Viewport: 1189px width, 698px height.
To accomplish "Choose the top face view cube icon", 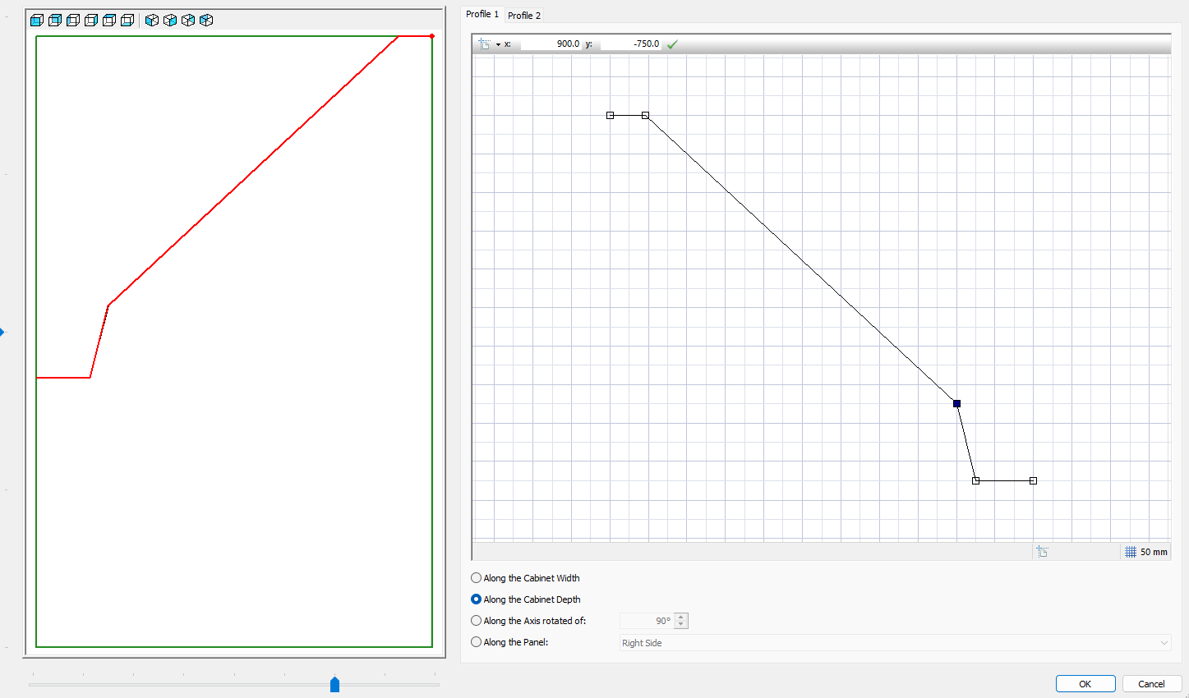I will click(109, 21).
